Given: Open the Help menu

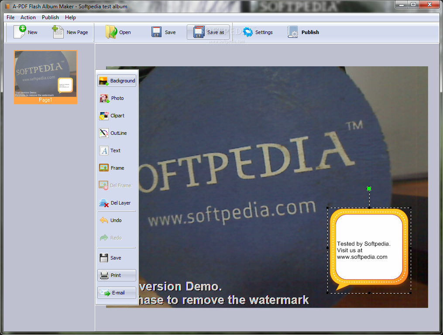Looking at the screenshot, I should (x=70, y=17).
